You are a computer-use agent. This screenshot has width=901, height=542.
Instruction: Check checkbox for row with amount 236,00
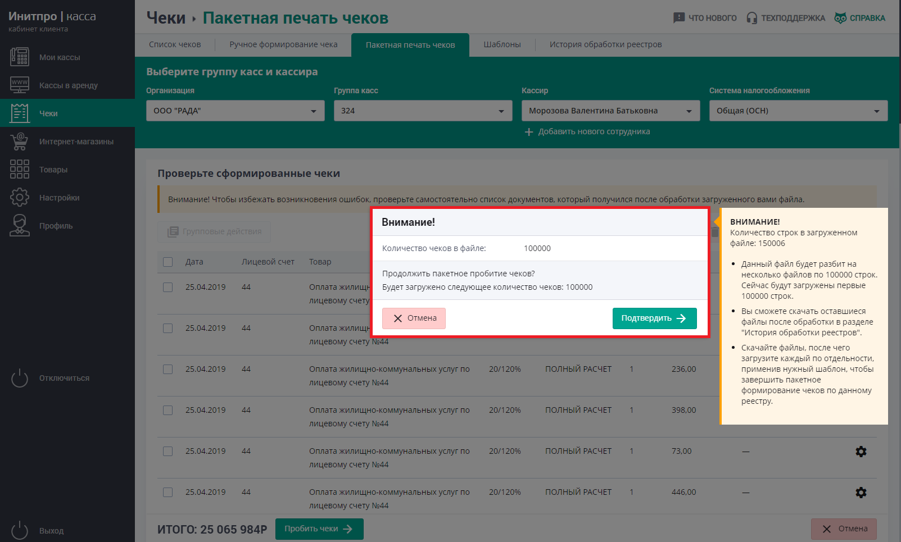click(x=167, y=369)
